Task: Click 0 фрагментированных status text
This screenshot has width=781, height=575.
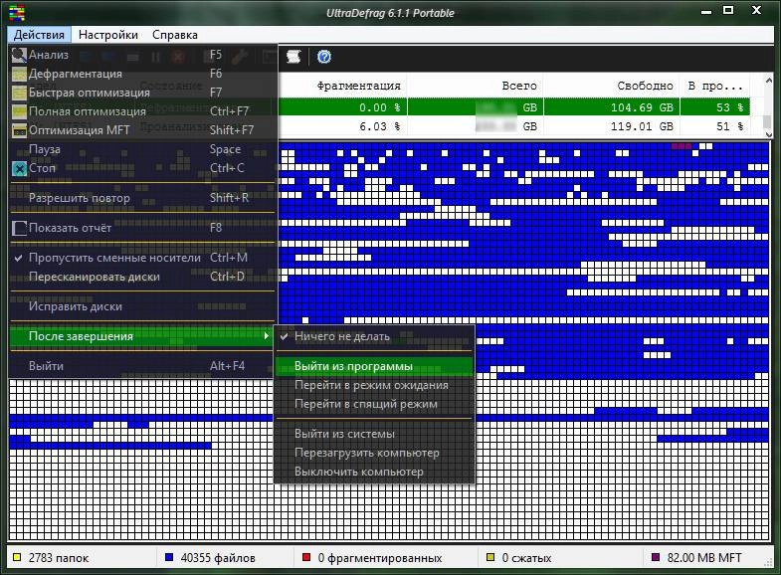Action: (380, 558)
